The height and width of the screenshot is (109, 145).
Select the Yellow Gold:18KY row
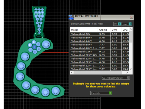[x=99, y=45]
